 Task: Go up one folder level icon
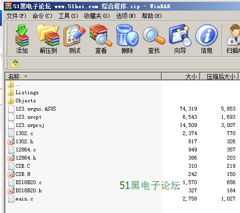14,63
